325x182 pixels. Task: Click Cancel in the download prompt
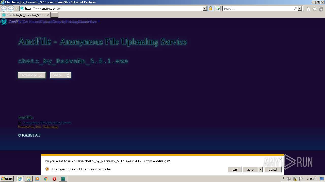pyautogui.click(x=273, y=170)
